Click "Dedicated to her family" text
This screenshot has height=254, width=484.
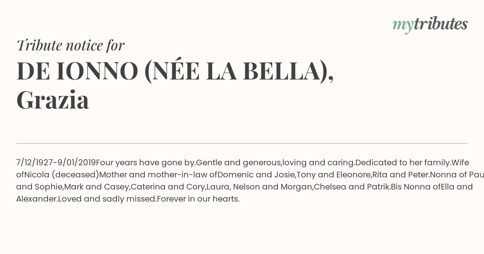click(402, 162)
